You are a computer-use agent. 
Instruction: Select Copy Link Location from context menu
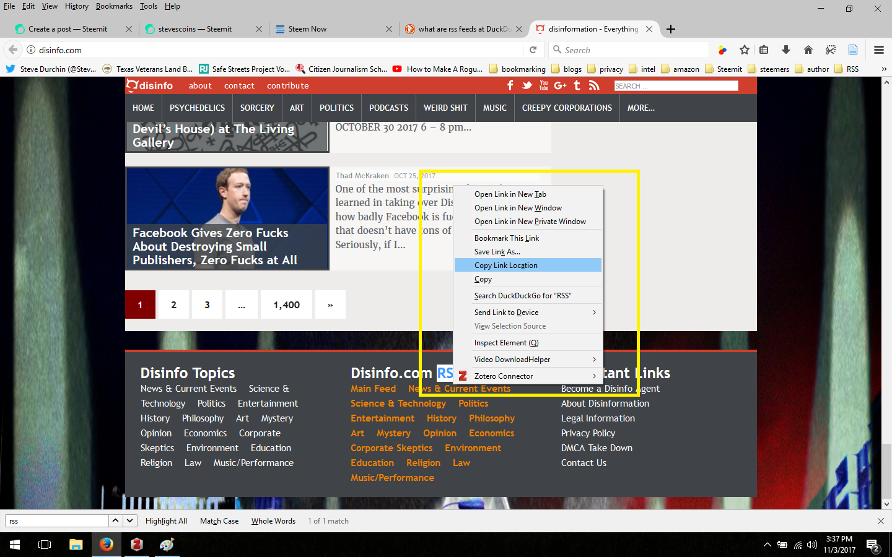click(528, 266)
